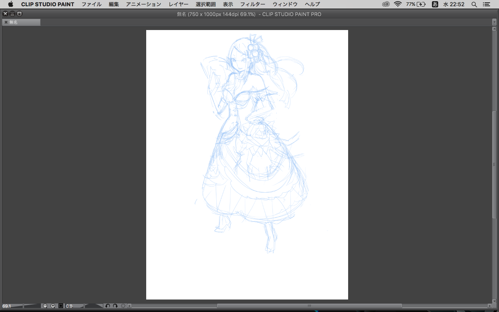This screenshot has width=499, height=312.
Task: Click the zoom in magnifier icon
Action: click(53, 306)
